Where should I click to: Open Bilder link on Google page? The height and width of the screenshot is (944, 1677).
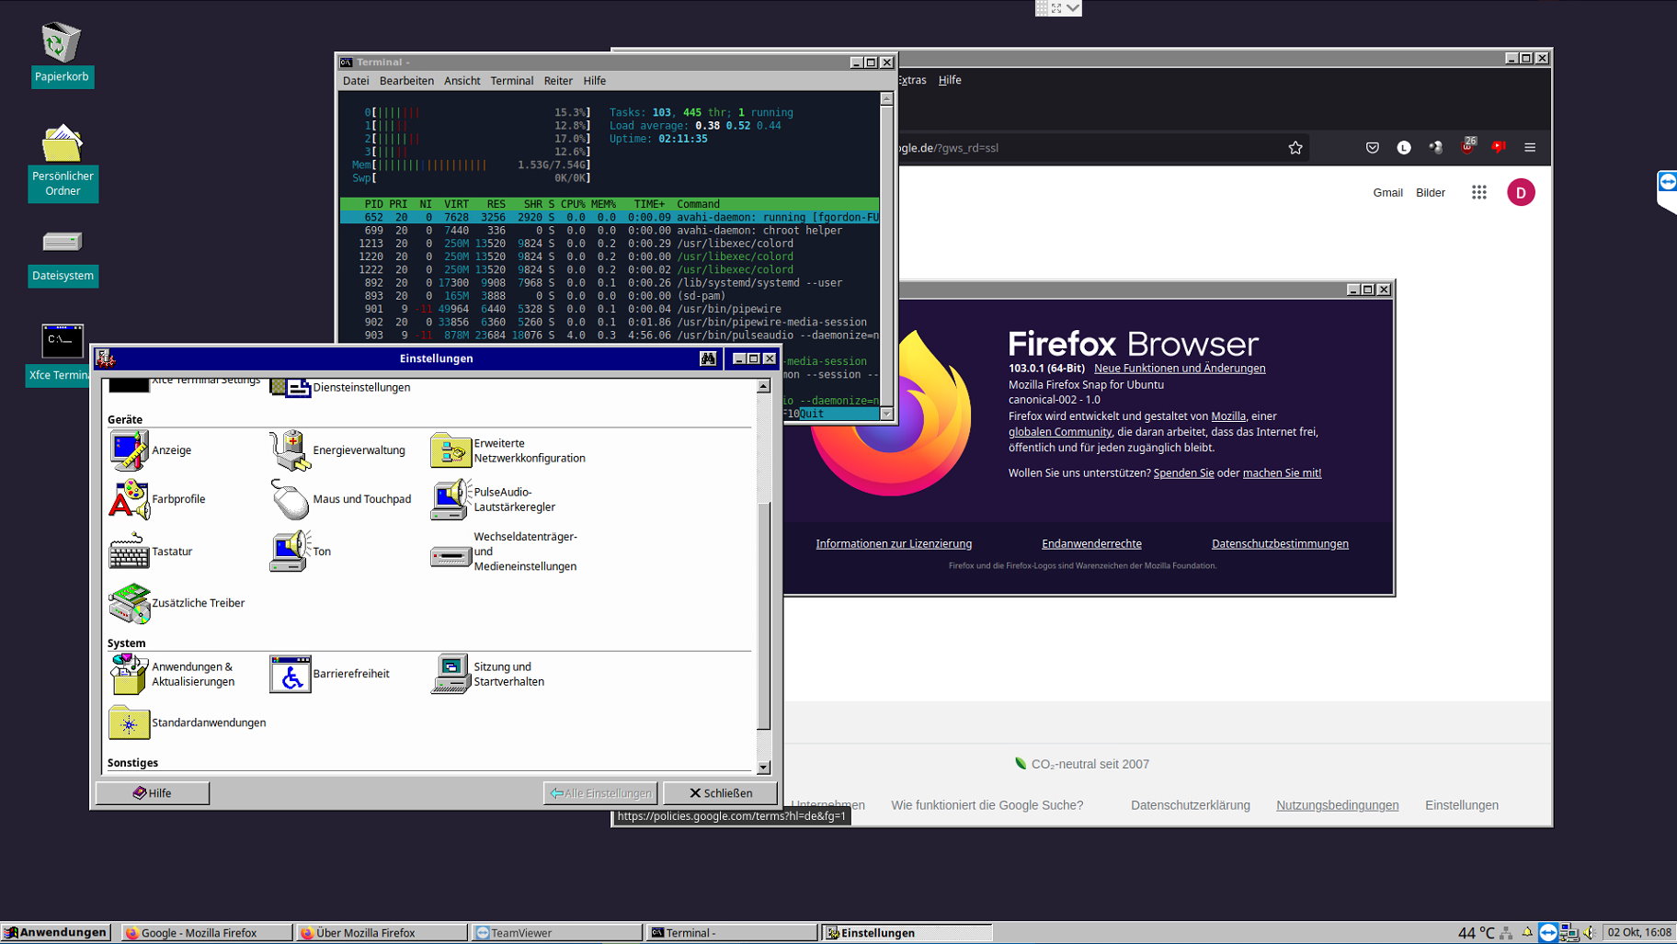[x=1431, y=193]
